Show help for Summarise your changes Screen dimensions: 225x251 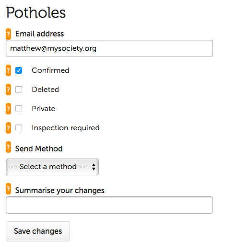(8, 189)
